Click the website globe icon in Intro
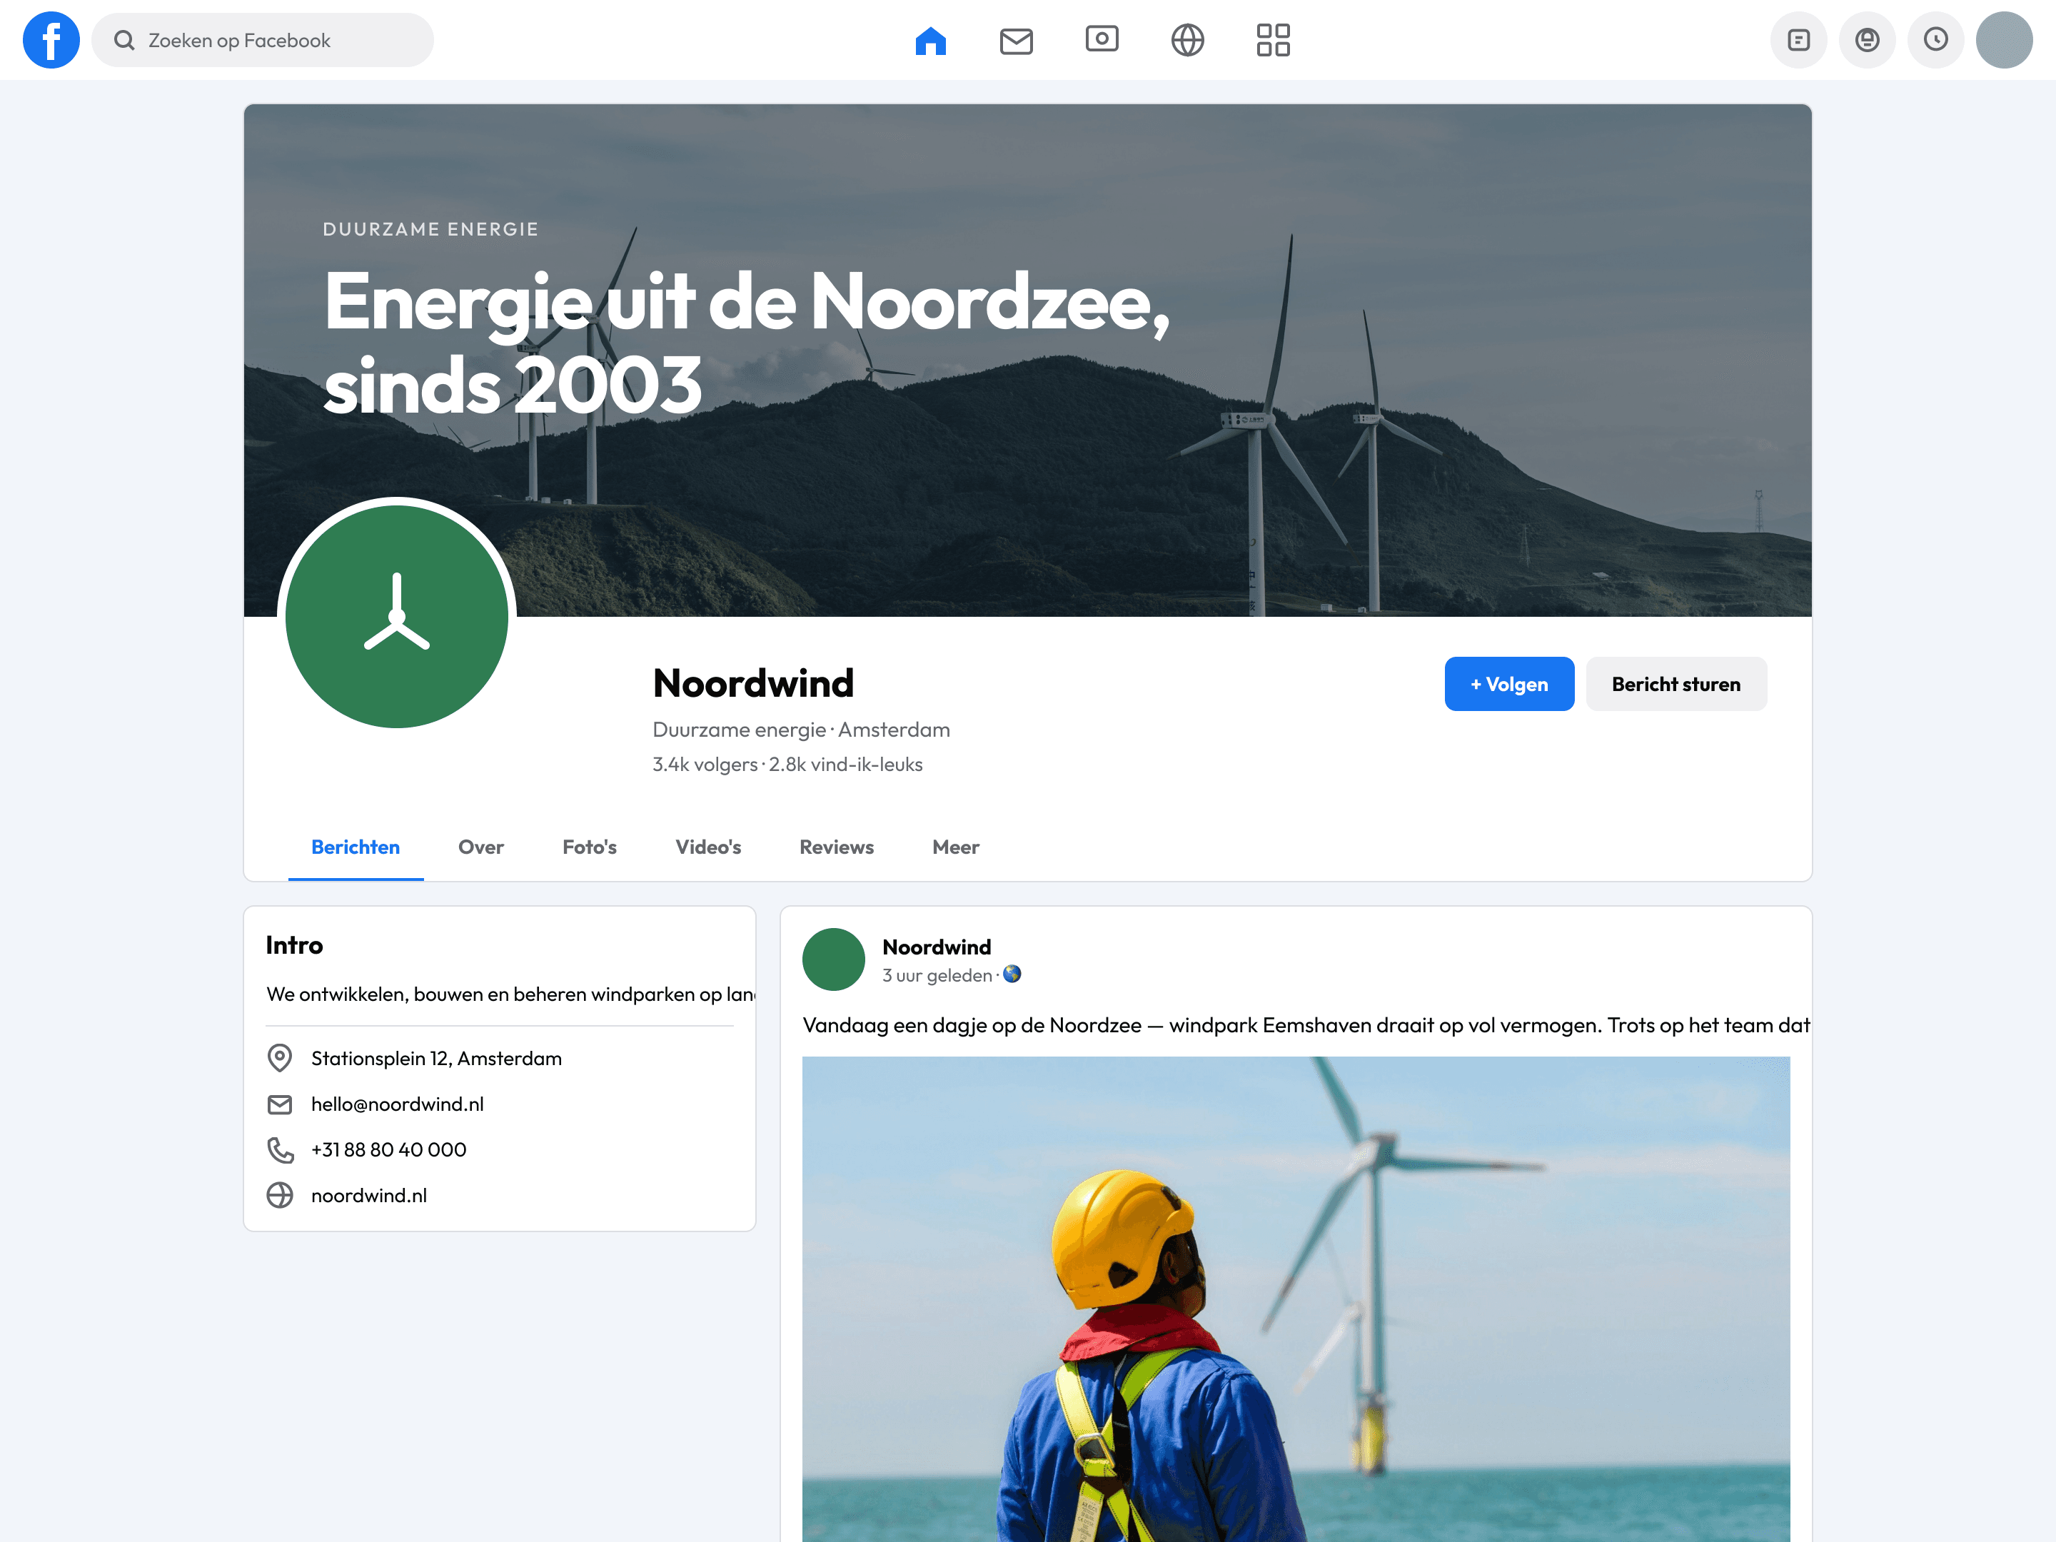Image resolution: width=2056 pixels, height=1542 pixels. [280, 1194]
